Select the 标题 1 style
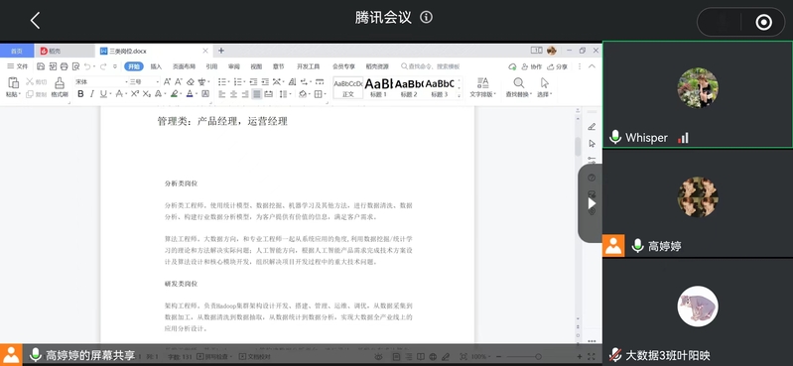Image resolution: width=793 pixels, height=366 pixels. [x=378, y=87]
